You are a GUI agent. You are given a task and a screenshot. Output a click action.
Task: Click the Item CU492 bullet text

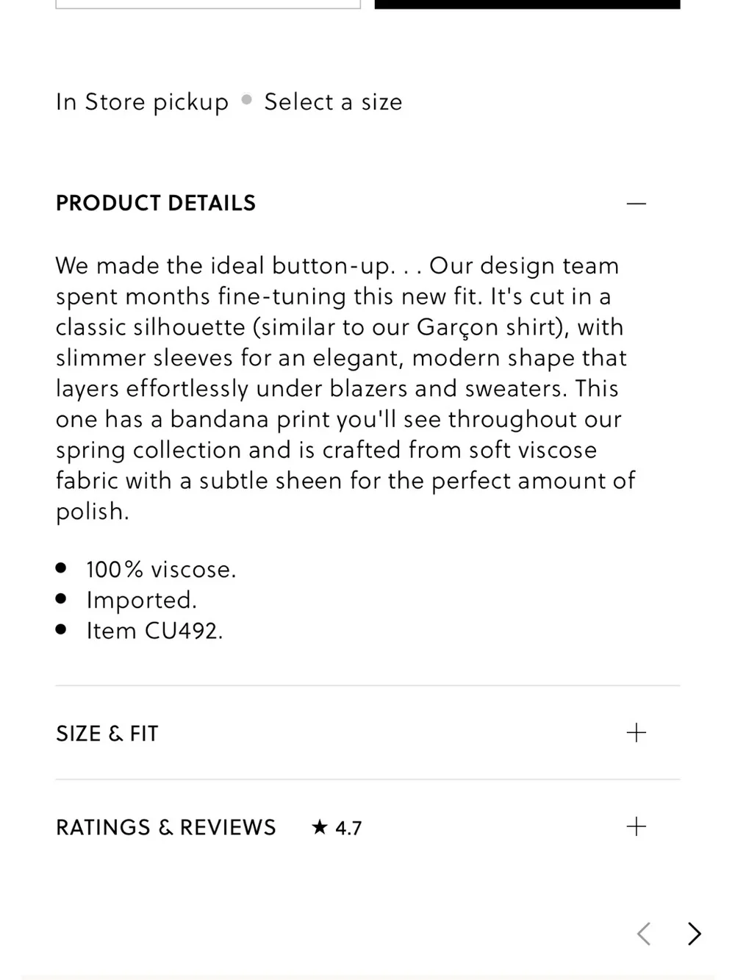(x=154, y=631)
